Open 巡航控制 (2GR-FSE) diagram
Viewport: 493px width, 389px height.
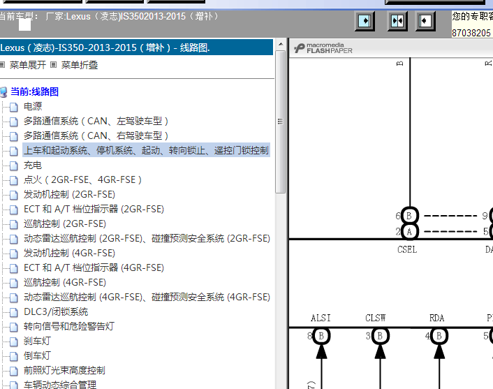pos(65,224)
